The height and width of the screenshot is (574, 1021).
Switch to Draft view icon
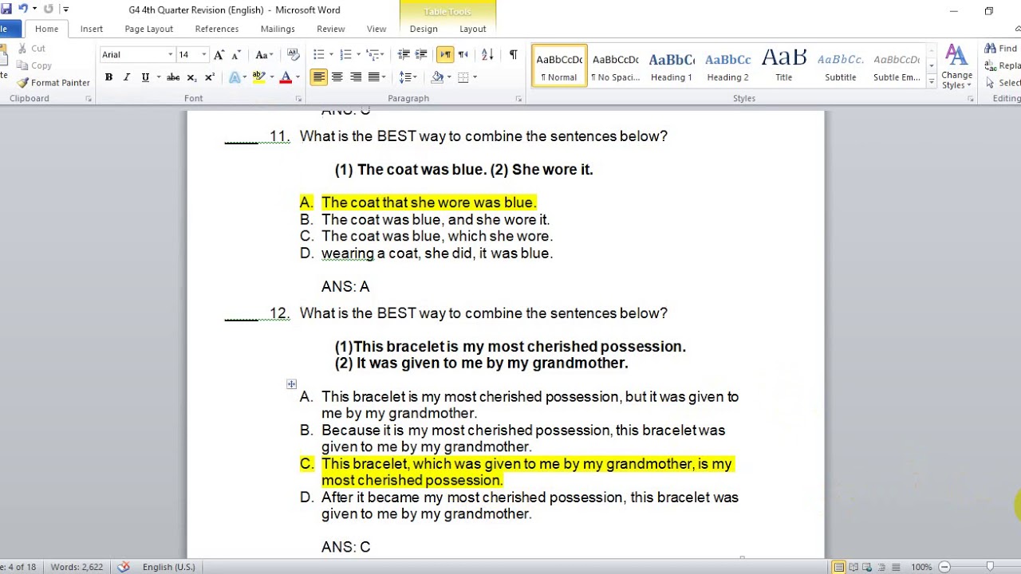[895, 567]
